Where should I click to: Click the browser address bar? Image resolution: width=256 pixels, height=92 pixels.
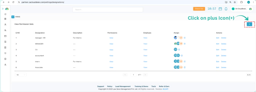click(x=121, y=2)
